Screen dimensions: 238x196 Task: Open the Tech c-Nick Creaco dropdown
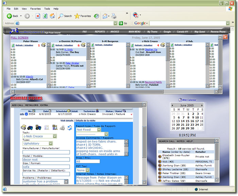tap(55, 136)
